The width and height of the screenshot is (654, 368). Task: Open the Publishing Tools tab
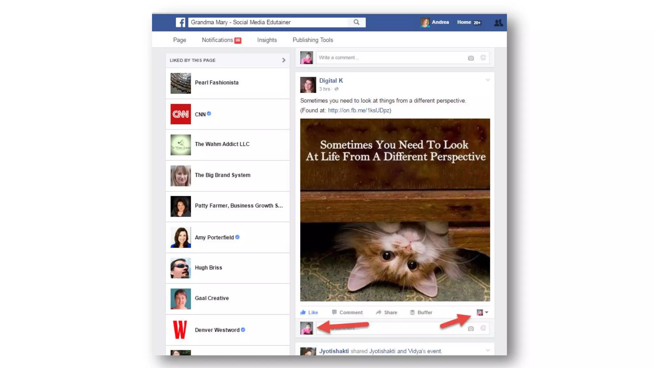(x=313, y=40)
